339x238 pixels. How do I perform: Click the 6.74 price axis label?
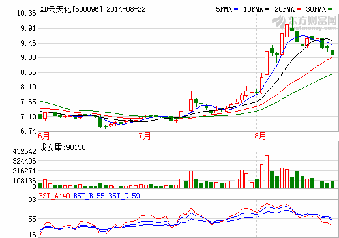click(x=28, y=131)
